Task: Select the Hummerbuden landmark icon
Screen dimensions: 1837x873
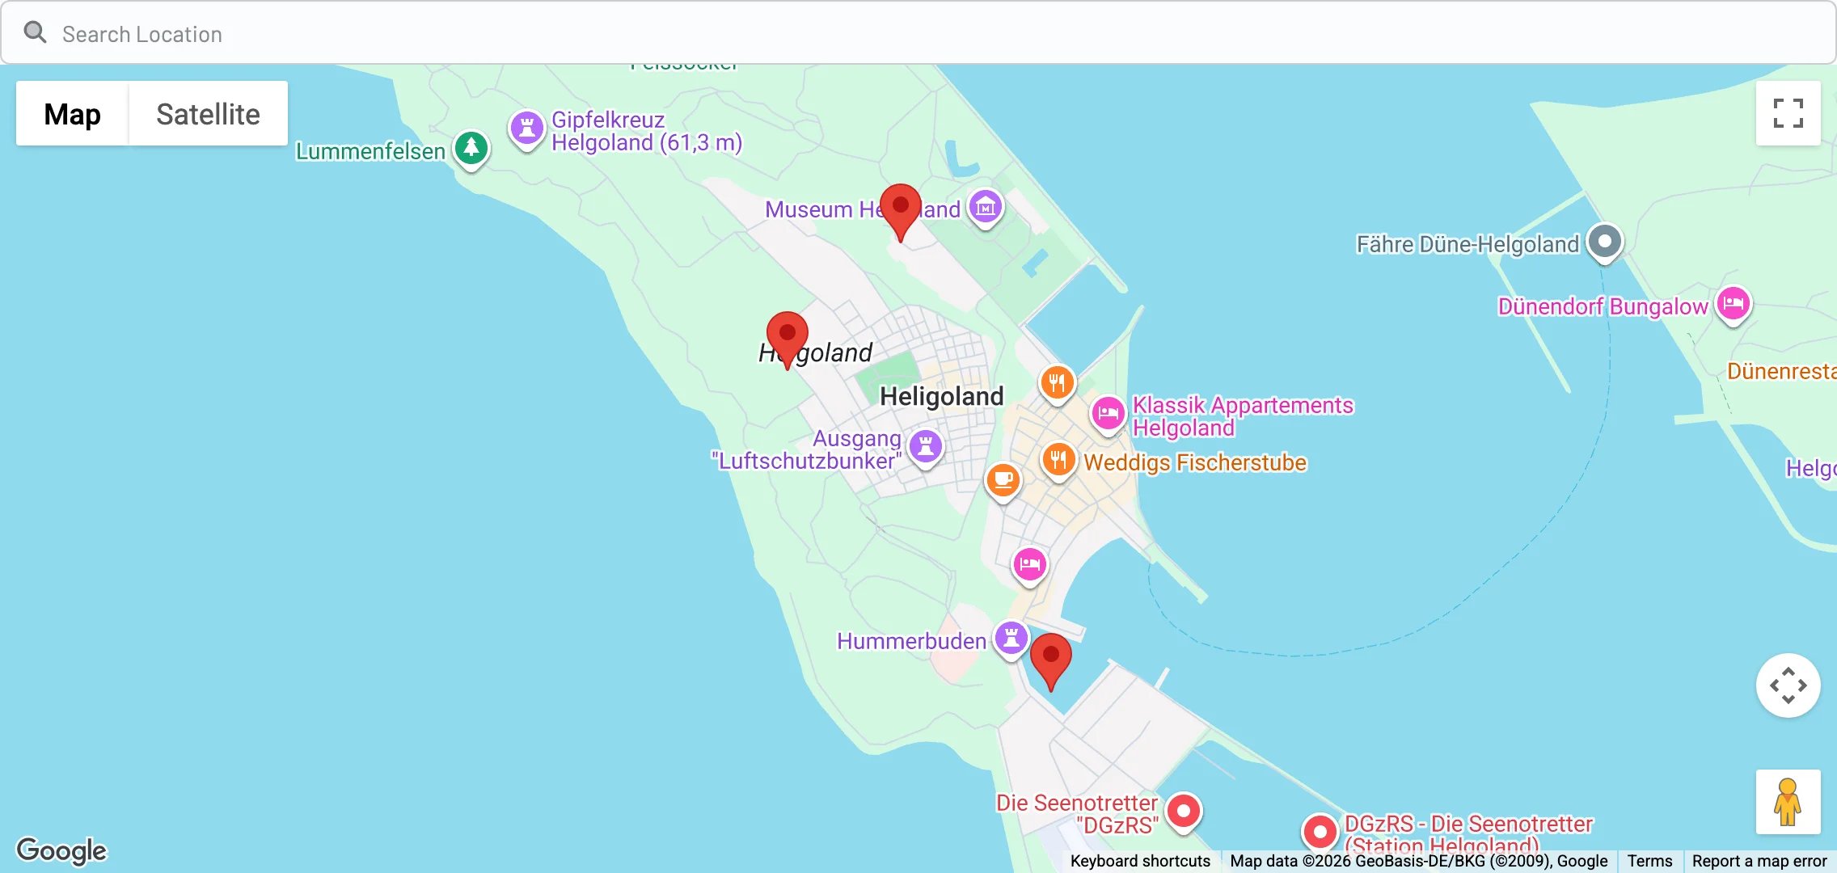Action: coord(1011,639)
